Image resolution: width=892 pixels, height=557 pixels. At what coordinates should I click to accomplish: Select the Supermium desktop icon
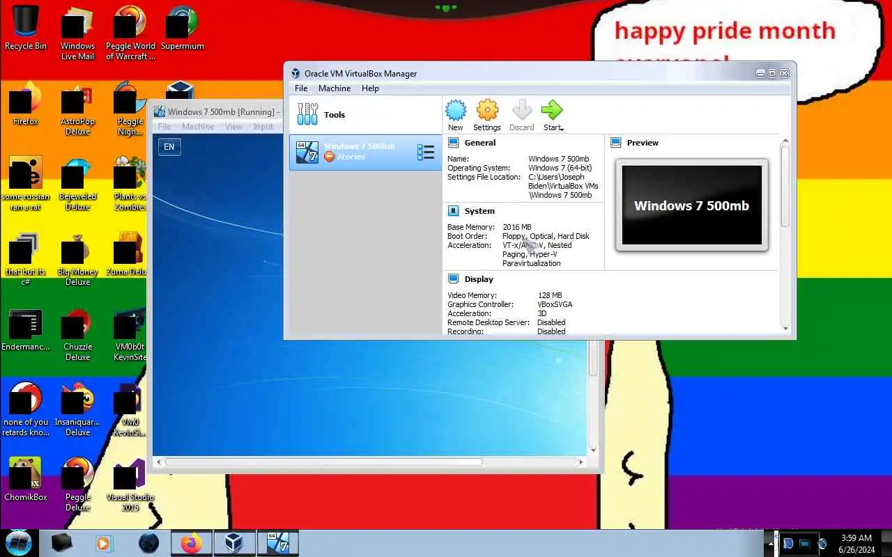(x=182, y=28)
